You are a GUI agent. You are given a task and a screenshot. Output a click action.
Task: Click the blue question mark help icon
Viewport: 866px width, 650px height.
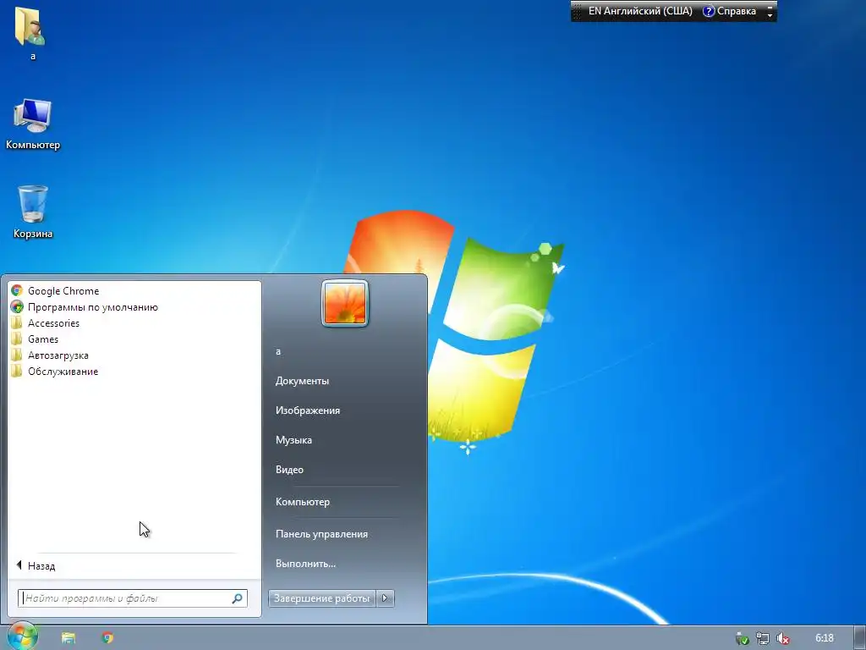point(708,11)
